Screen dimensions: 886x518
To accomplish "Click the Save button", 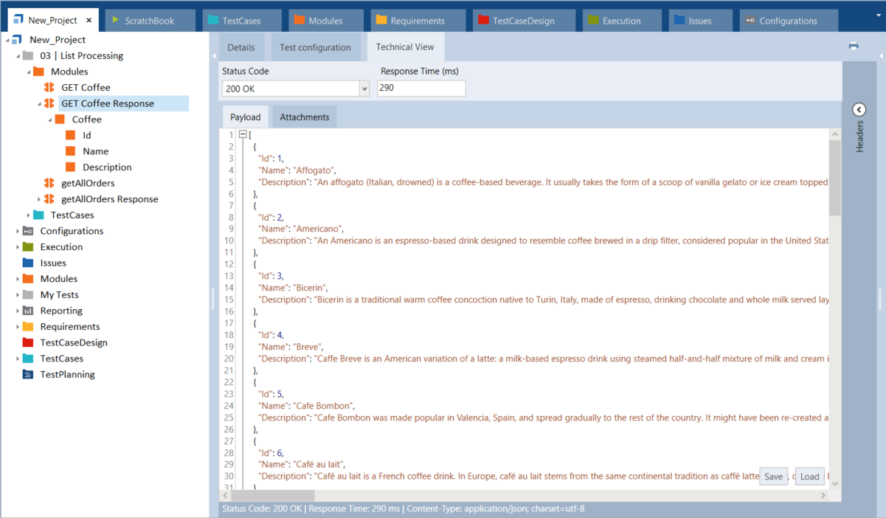I will point(773,477).
